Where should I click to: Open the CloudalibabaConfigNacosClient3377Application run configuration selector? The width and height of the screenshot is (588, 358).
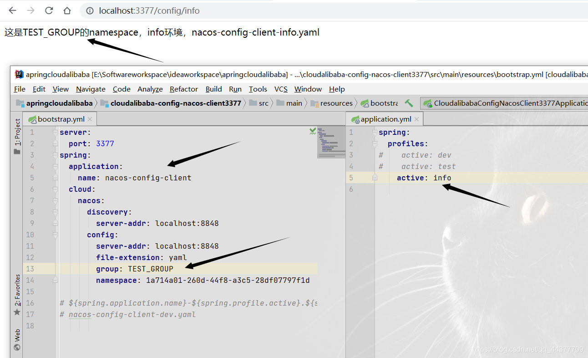(504, 103)
